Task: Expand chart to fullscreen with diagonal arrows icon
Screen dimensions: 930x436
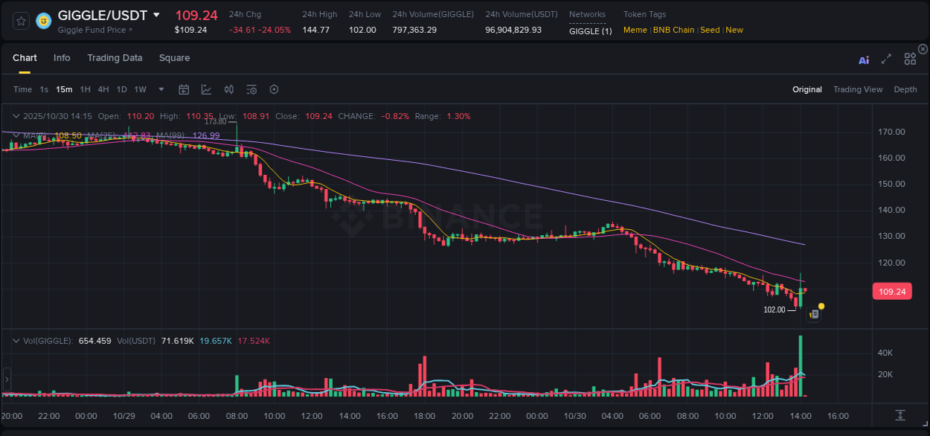Action: [x=886, y=60]
